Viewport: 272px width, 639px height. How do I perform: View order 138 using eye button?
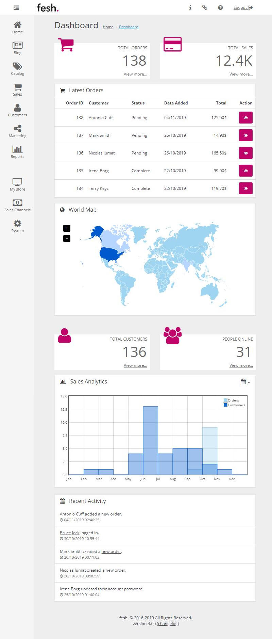(245, 118)
